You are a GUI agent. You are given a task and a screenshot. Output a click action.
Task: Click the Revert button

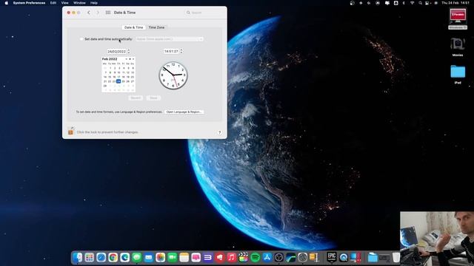click(136, 98)
